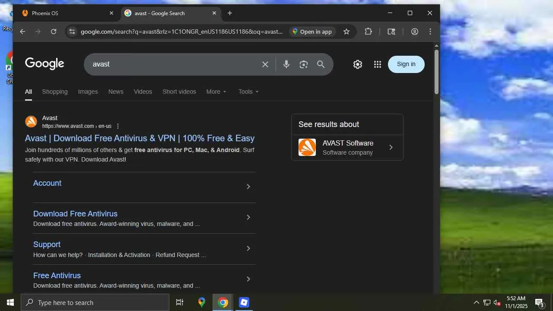Open a new browser tab
Viewport: 553px width, 311px height.
tap(230, 13)
